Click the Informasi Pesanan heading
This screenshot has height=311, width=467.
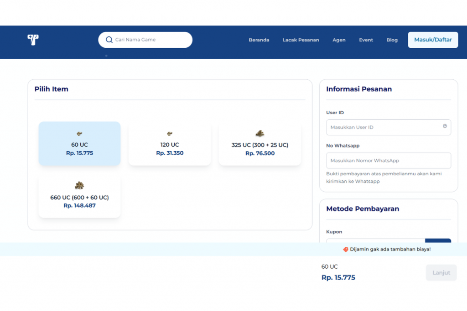coord(359,89)
